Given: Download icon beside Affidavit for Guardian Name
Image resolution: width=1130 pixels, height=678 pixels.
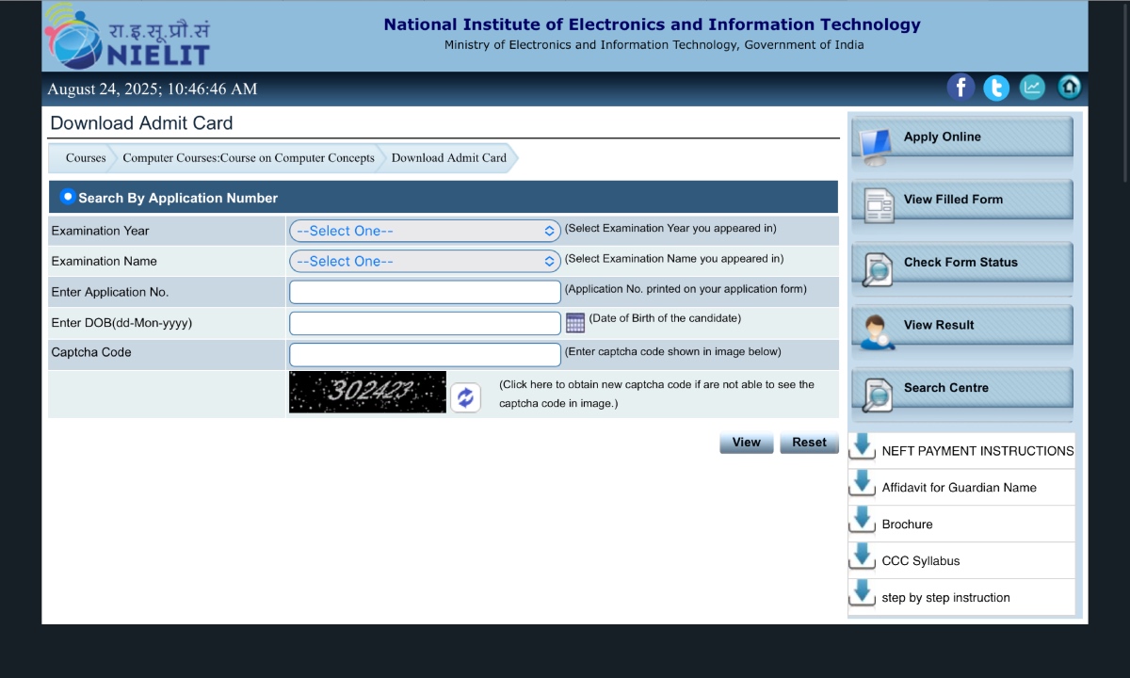Looking at the screenshot, I should [x=862, y=483].
